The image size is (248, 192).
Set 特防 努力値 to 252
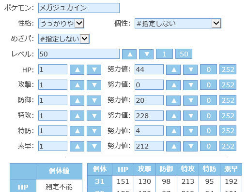coord(228,131)
